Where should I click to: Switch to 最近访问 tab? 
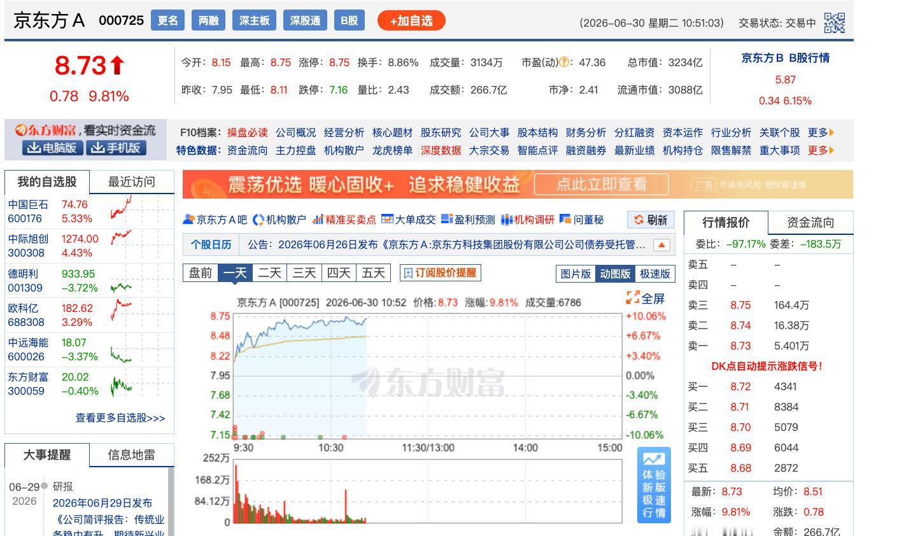132,182
